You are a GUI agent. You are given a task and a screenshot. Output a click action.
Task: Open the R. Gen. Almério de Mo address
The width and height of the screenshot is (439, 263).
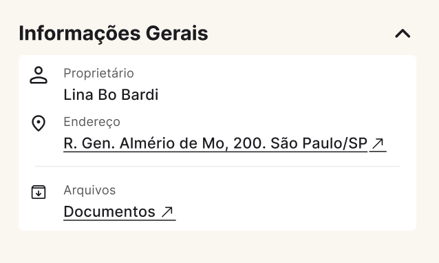(225, 143)
